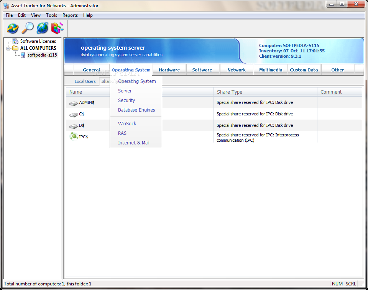
Task: Choose Security in the dropdown menu
Action: (126, 100)
